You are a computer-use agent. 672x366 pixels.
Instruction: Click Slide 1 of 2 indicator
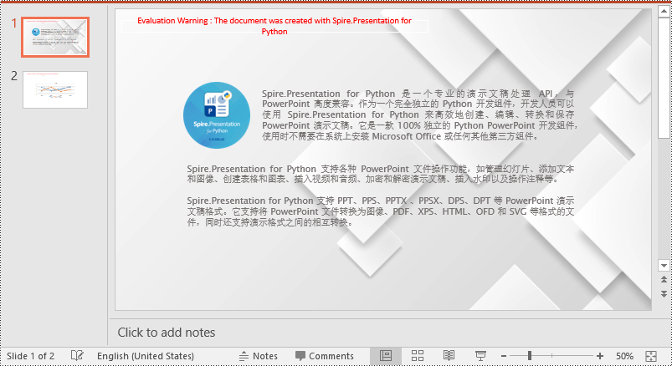[30, 356]
